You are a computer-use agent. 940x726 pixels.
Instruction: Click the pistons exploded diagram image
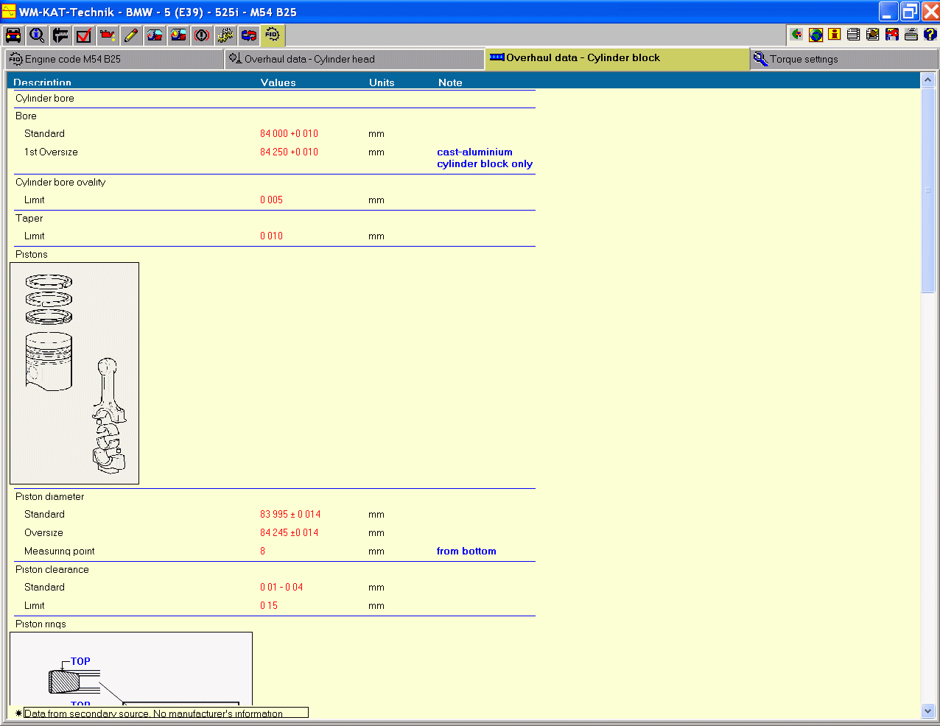(74, 373)
